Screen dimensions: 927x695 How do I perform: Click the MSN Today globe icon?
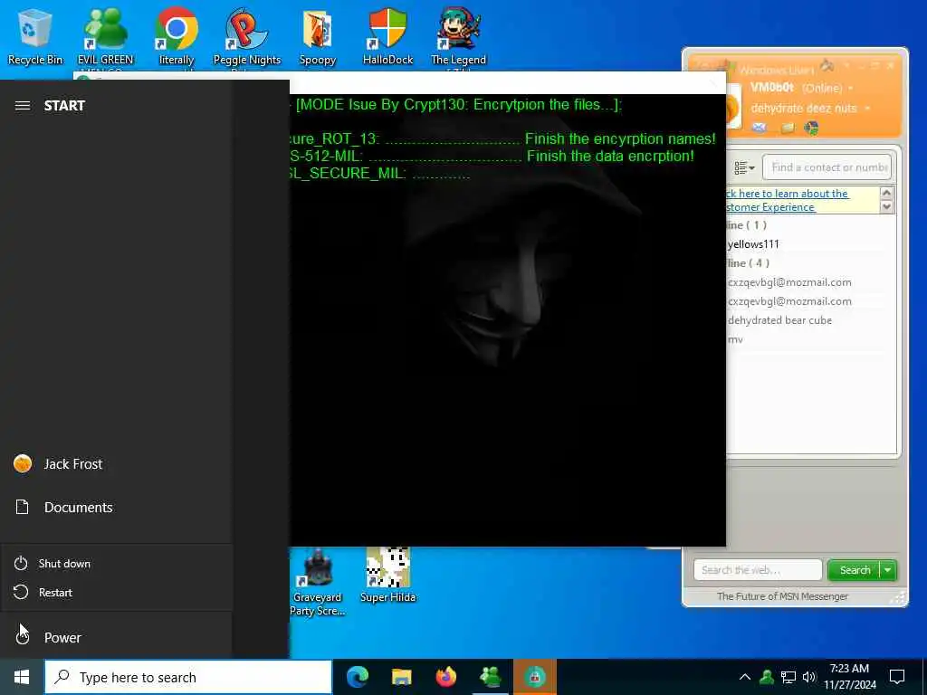pyautogui.click(x=812, y=128)
